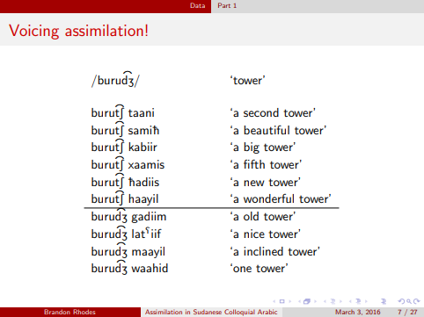Click the go back undo arrow icon
Image resolution: width=424 pixels, height=317 pixels.
point(401,301)
